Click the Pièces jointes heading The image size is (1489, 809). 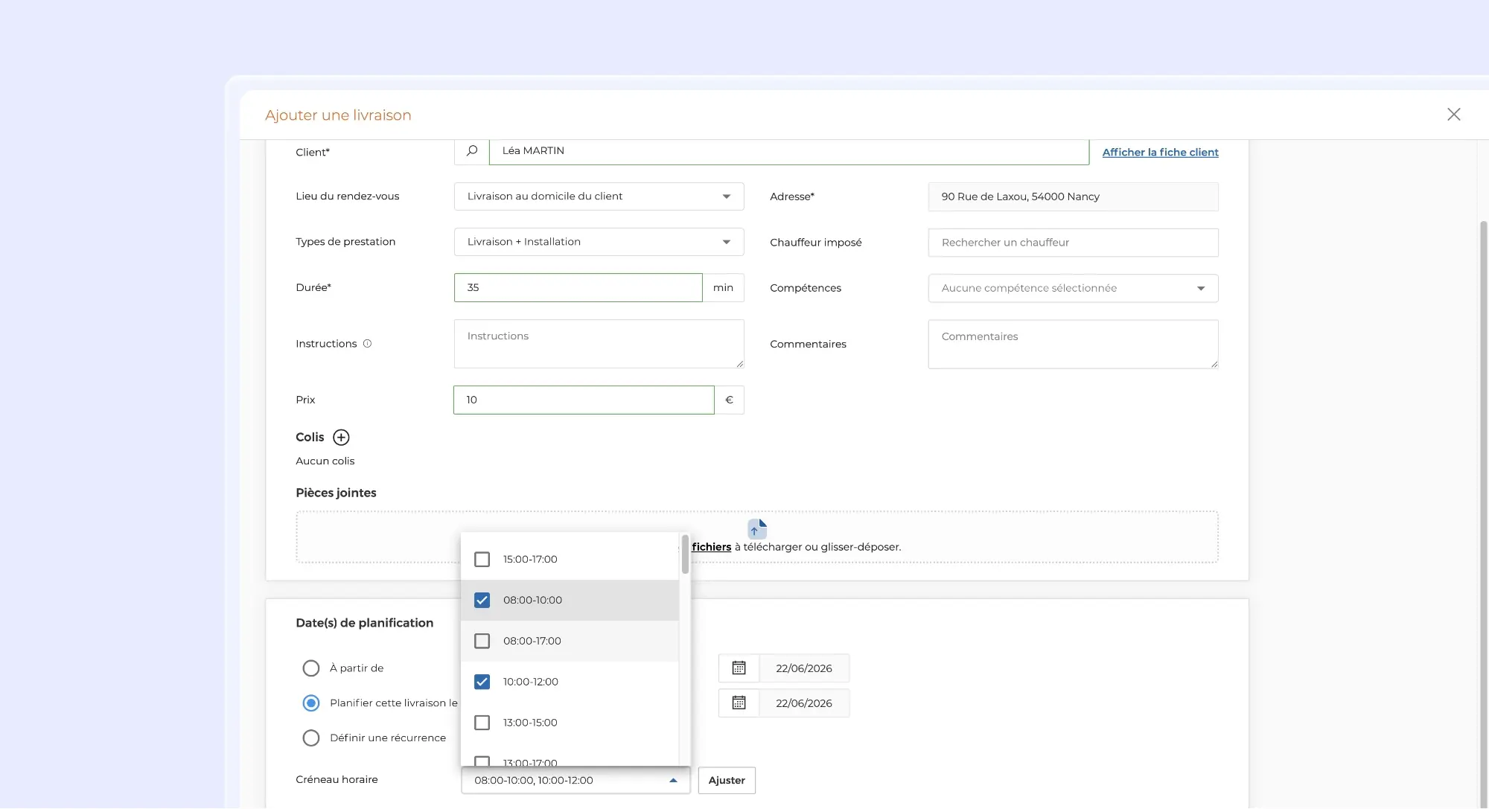[x=336, y=493]
